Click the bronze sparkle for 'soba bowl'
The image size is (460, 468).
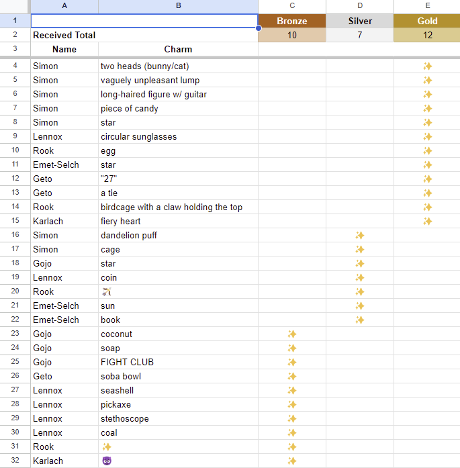[292, 377]
